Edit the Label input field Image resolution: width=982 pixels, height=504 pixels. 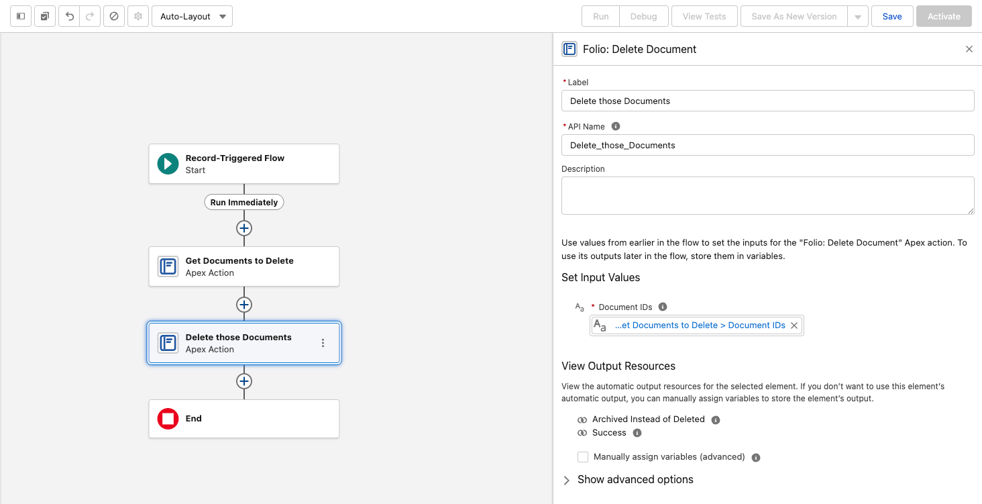tap(767, 101)
